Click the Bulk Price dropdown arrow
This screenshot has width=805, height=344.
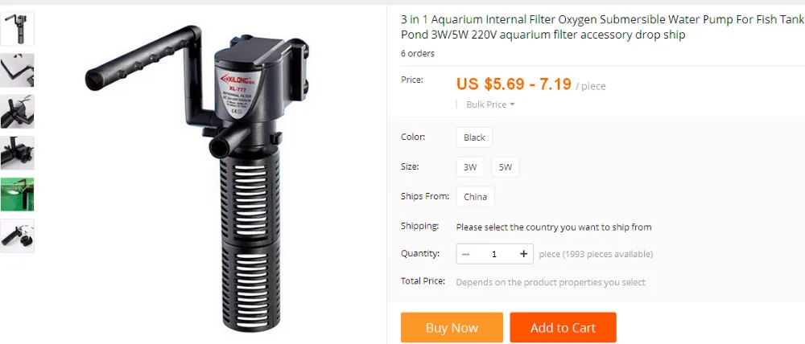tap(512, 105)
